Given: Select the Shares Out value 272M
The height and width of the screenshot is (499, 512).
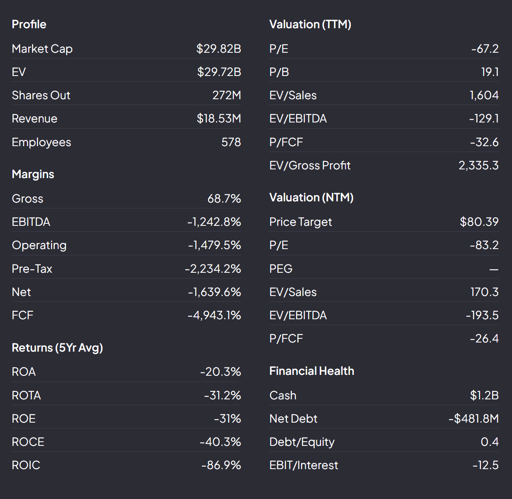Looking at the screenshot, I should point(227,95).
